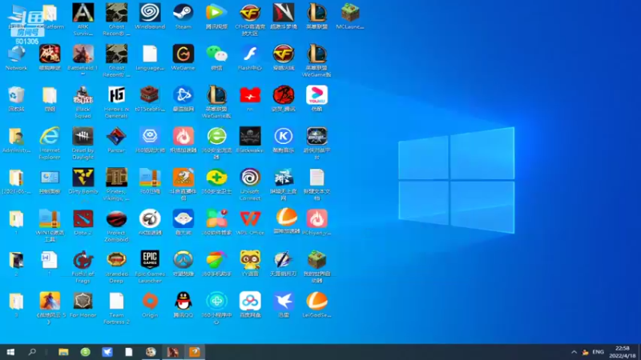This screenshot has width=641, height=360.
Task: Select the Overwatch desktop icon
Action: pos(183,264)
